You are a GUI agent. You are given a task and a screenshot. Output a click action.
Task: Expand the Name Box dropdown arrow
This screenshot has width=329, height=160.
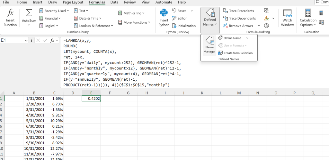click(26, 40)
